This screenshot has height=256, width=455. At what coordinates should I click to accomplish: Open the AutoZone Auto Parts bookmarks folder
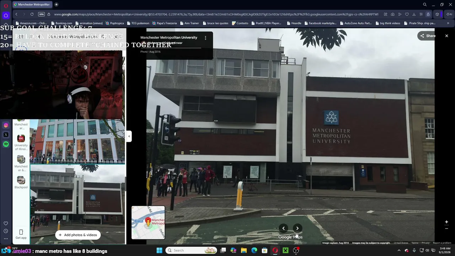pos(355,23)
